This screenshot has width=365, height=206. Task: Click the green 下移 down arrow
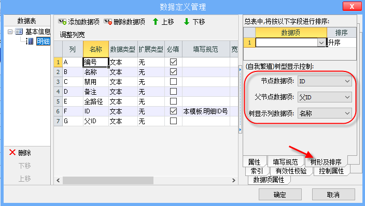pyautogui.click(x=187, y=22)
